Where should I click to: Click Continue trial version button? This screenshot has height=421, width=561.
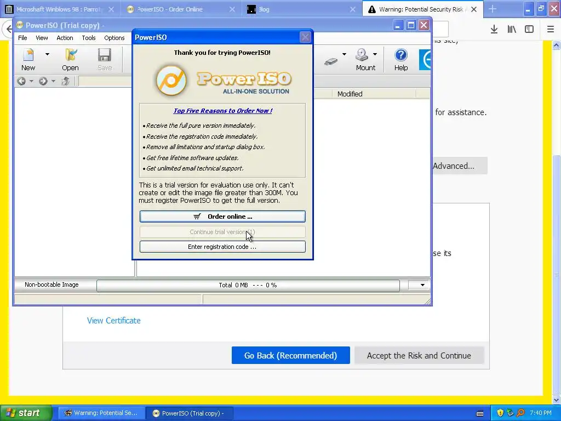click(222, 232)
